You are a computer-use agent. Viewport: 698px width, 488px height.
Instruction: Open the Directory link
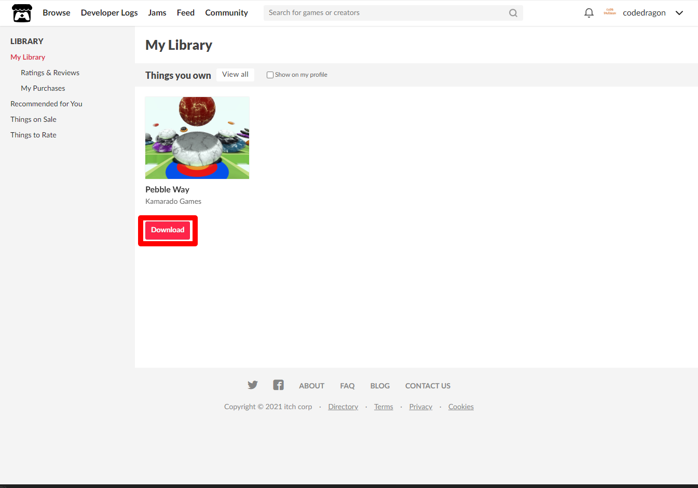(x=343, y=407)
